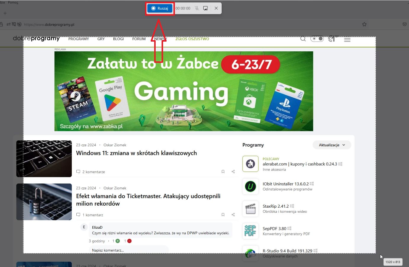Open the site hamburger menu
409x267 pixels.
click(x=347, y=39)
